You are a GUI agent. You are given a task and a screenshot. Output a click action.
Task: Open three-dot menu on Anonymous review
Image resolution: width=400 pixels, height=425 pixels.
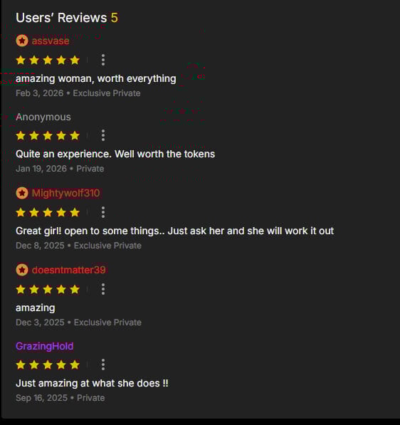(103, 135)
